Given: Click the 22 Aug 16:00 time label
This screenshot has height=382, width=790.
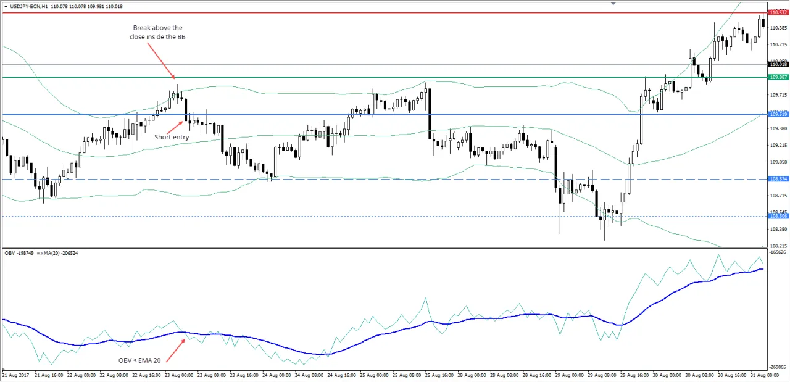Looking at the screenshot, I should click(x=146, y=375).
